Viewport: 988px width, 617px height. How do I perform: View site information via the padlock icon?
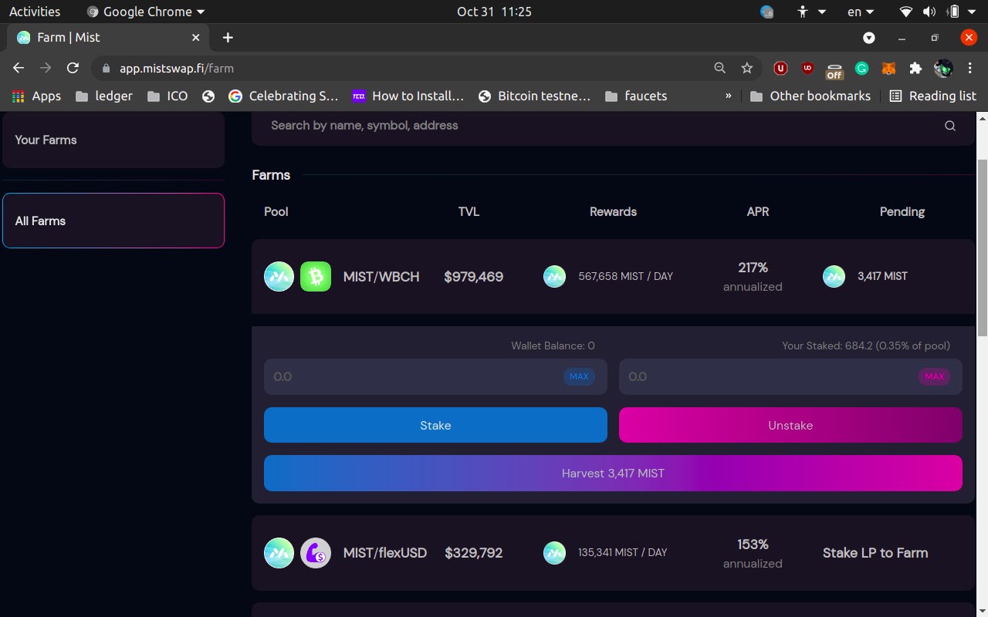click(x=107, y=68)
